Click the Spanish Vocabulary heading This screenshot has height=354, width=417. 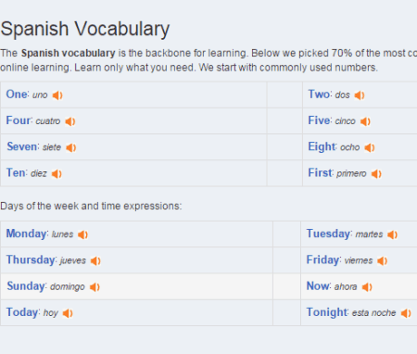(x=85, y=29)
